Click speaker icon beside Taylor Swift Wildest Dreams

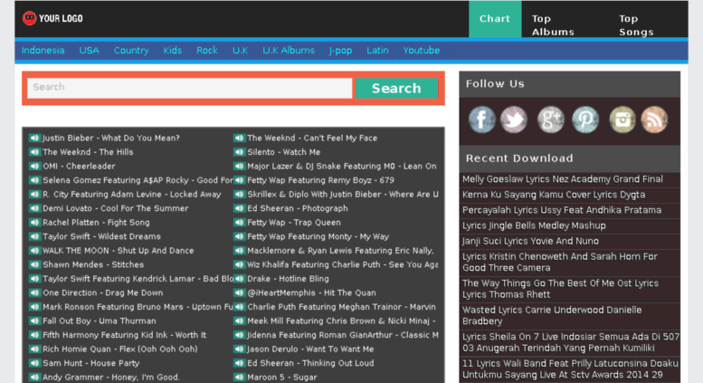tap(34, 236)
